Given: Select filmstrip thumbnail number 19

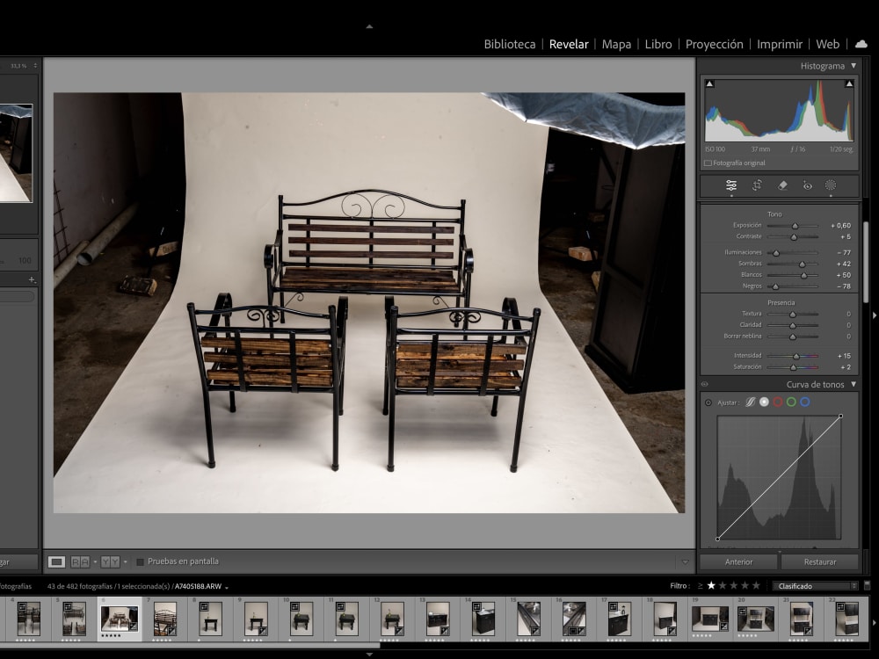Looking at the screenshot, I should 710,619.
